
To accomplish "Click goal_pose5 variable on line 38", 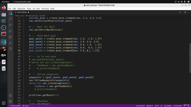I will tap(36, 51).
